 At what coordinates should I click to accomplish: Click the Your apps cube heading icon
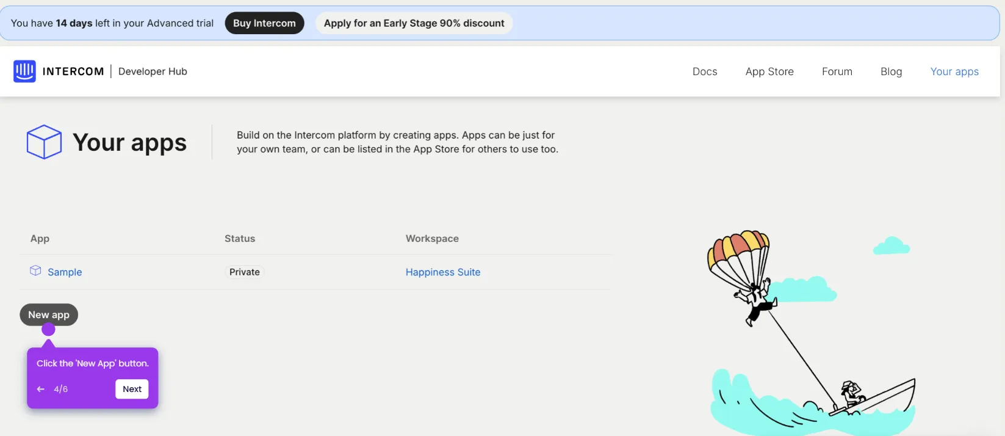(x=44, y=142)
